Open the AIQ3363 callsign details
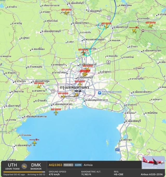166x177 pixels. click(56, 165)
